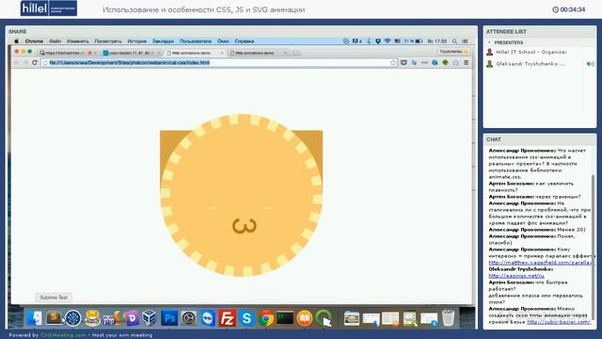602x339 pixels.
Task: Select Oleksandr Tryshchenko in attendee list
Action: pos(531,64)
